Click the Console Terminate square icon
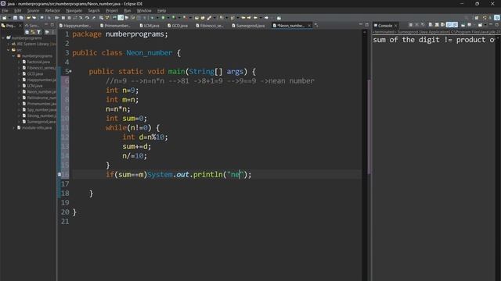Image resolution: width=501 pixels, height=281 pixels. click(x=411, y=25)
